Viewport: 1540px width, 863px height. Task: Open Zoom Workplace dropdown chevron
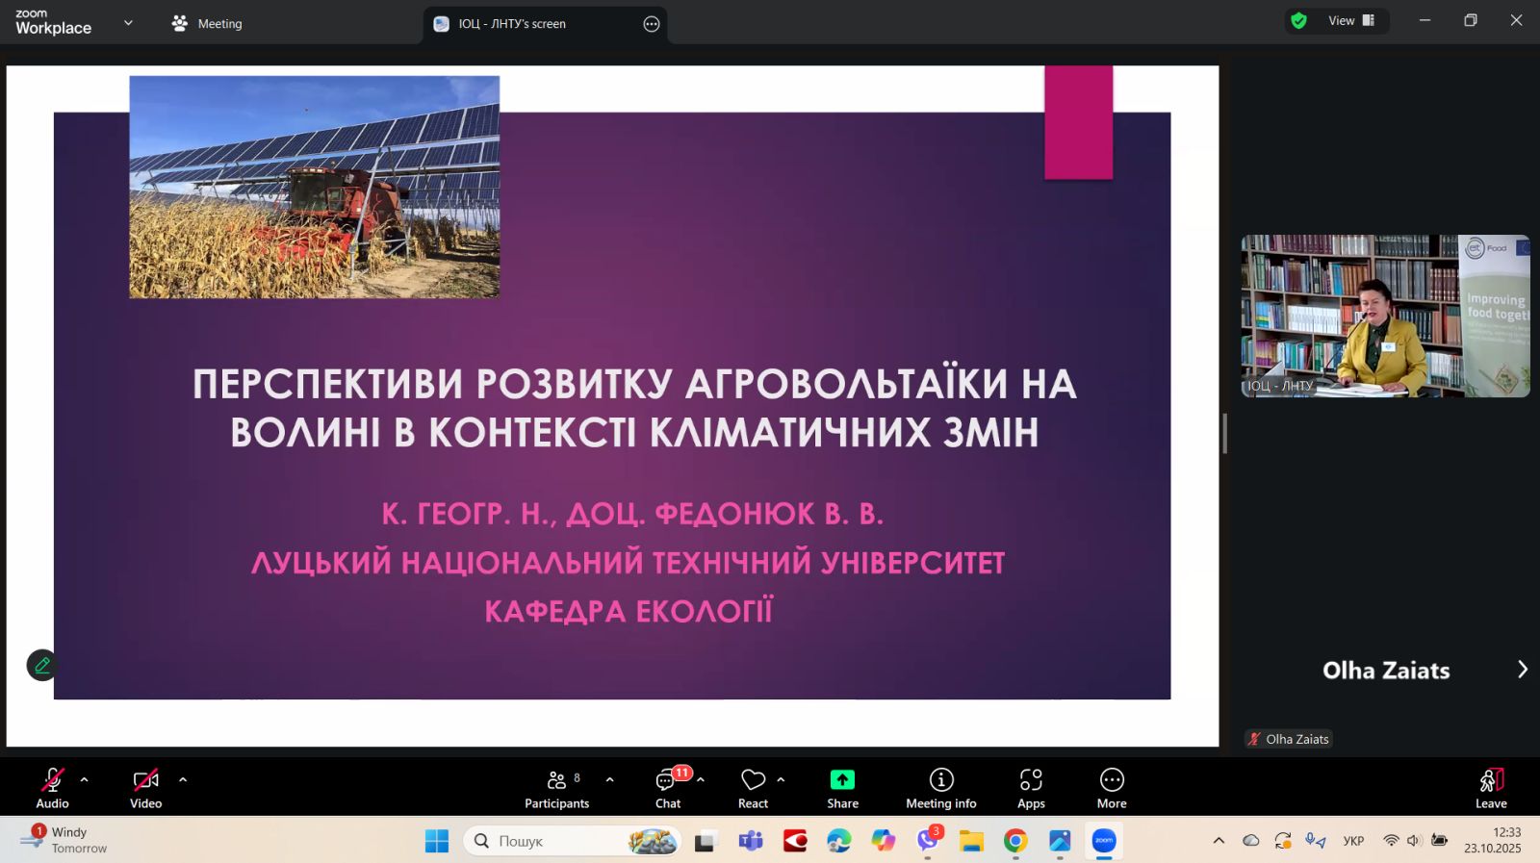[x=128, y=23]
